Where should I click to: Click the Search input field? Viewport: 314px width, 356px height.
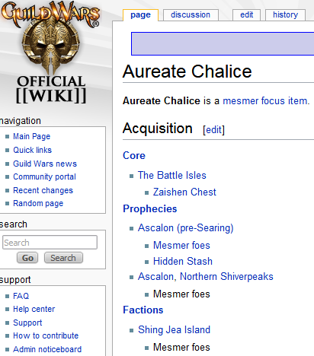pyautogui.click(x=50, y=243)
